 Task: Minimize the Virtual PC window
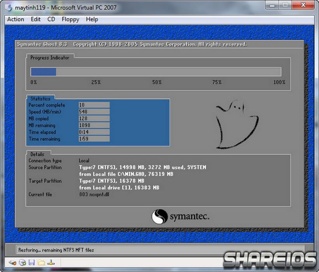[x=272, y=5]
